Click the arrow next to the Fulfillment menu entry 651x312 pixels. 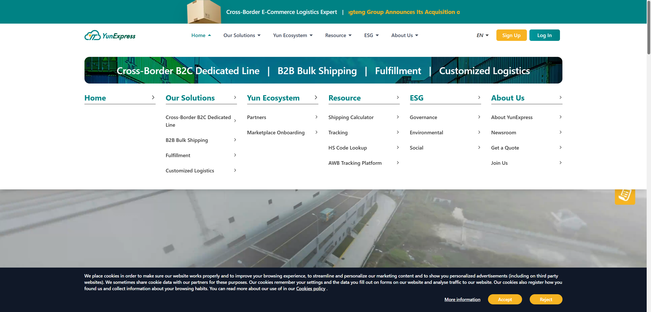[235, 155]
